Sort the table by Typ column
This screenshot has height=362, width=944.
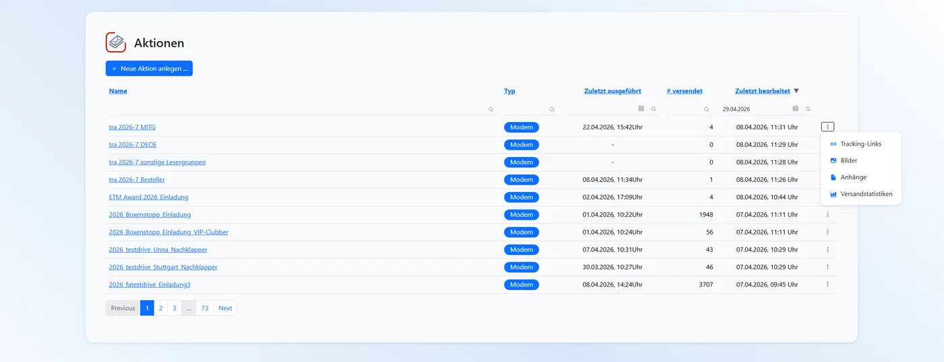(510, 91)
